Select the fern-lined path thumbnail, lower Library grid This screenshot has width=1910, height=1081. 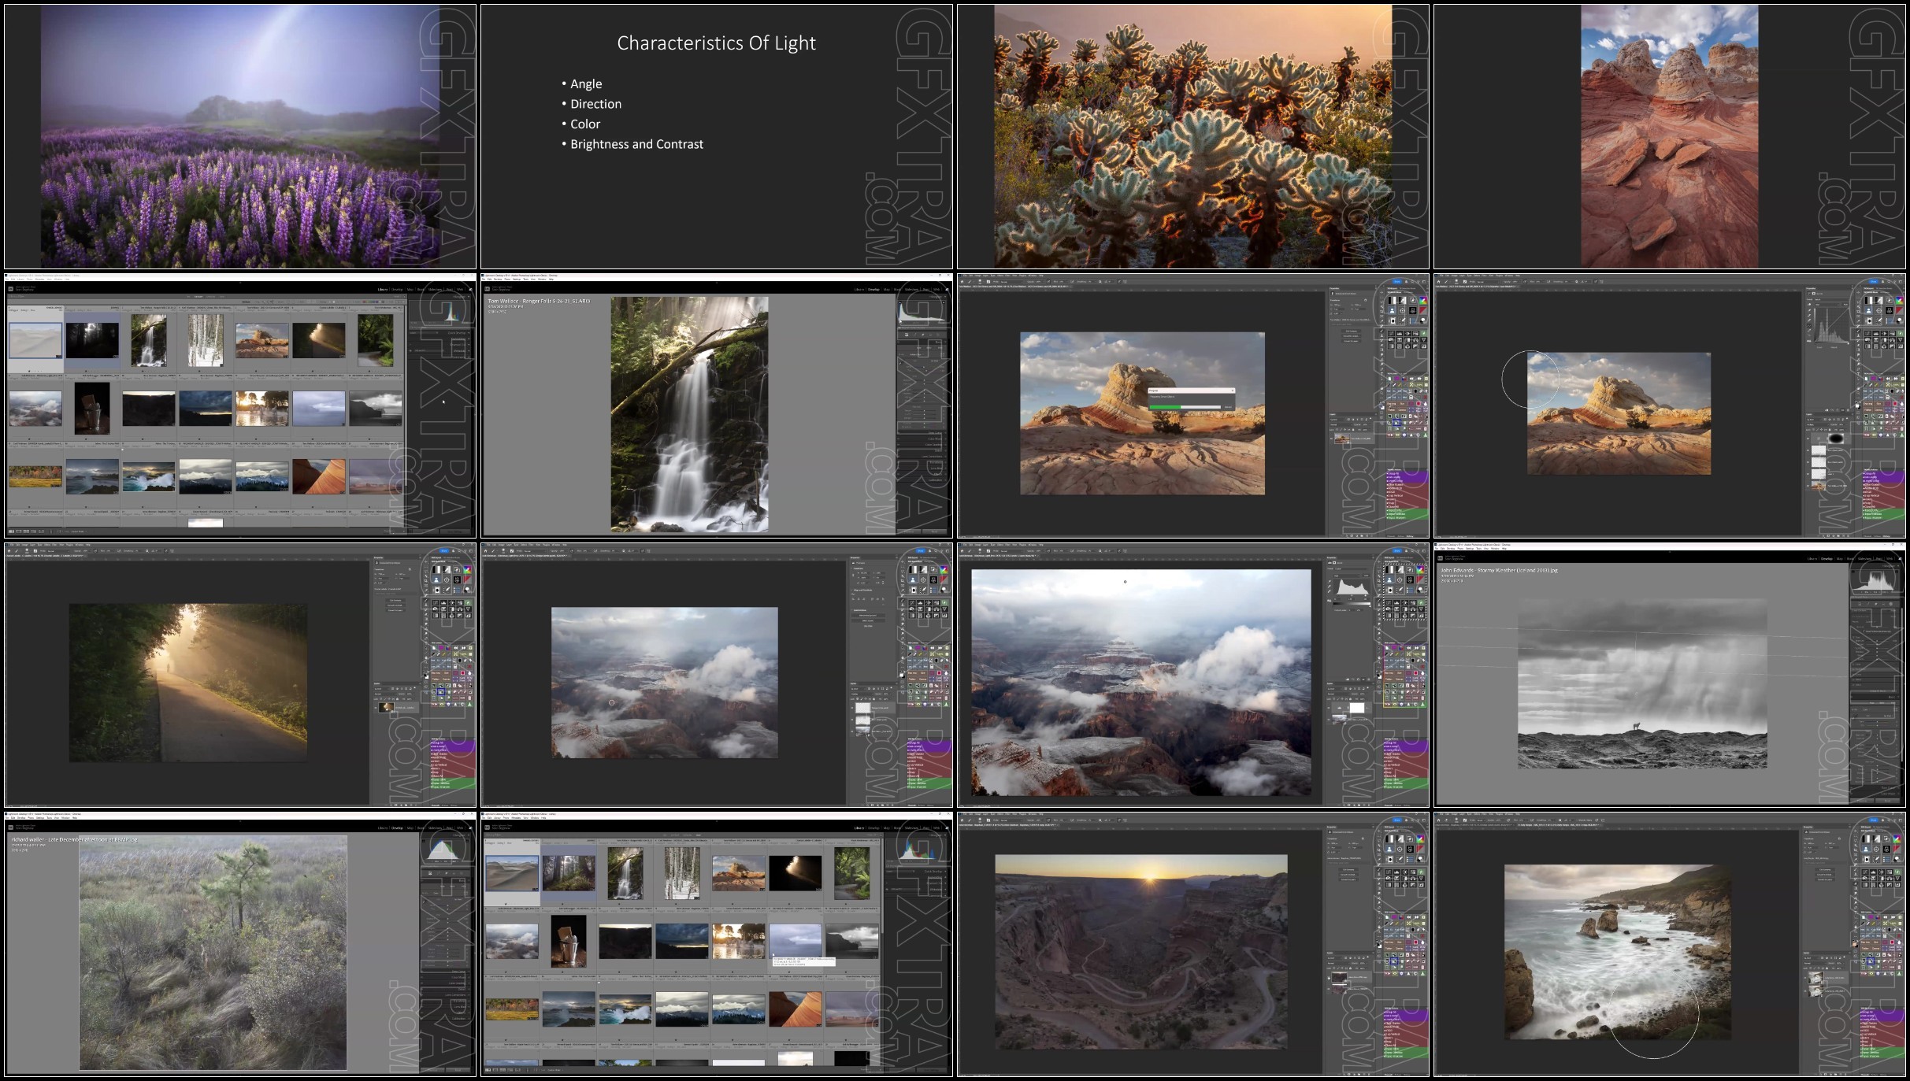click(x=852, y=873)
